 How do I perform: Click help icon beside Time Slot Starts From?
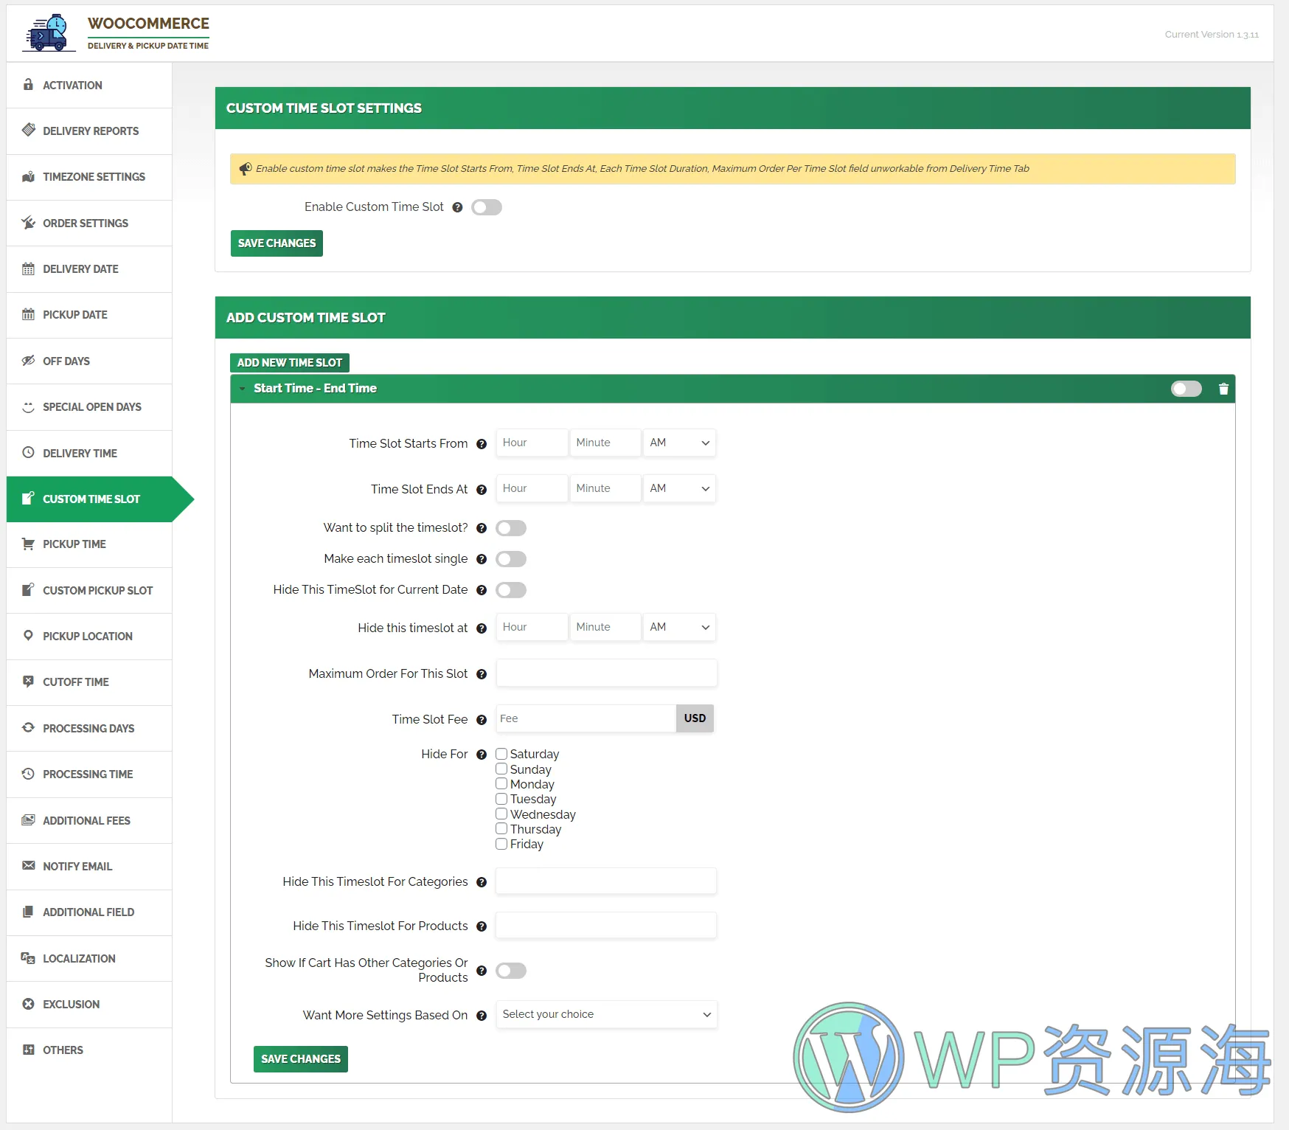click(482, 444)
